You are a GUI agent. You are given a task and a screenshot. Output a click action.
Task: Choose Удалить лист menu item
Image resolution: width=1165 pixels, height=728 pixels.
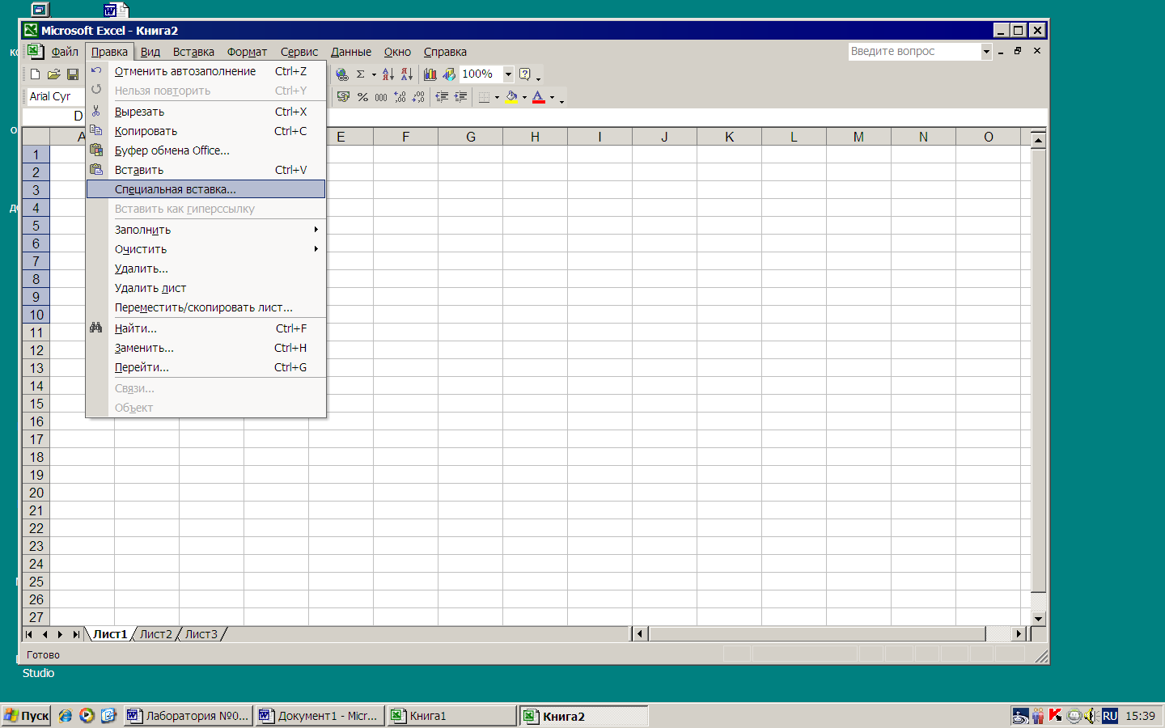click(206, 288)
